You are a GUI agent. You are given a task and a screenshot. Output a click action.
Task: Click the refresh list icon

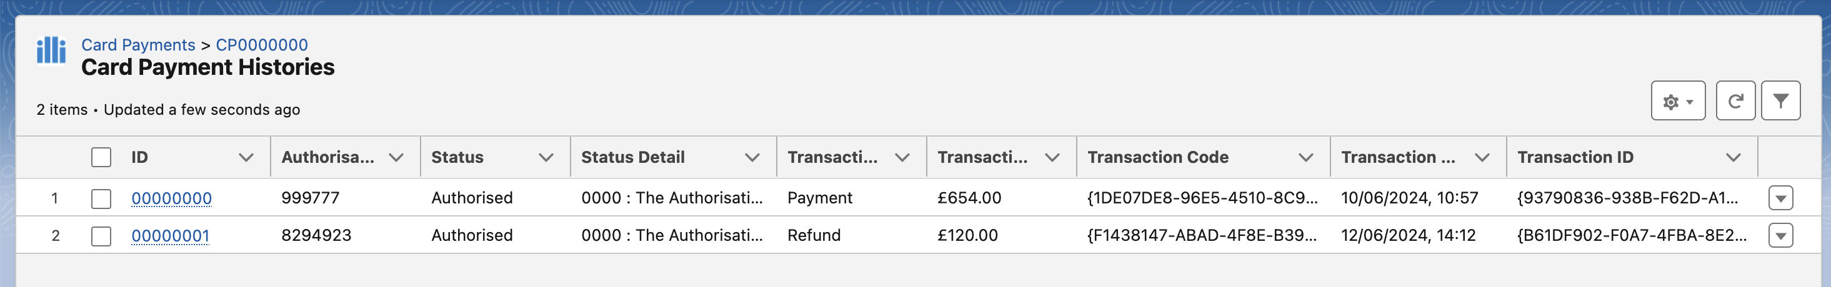1735,101
